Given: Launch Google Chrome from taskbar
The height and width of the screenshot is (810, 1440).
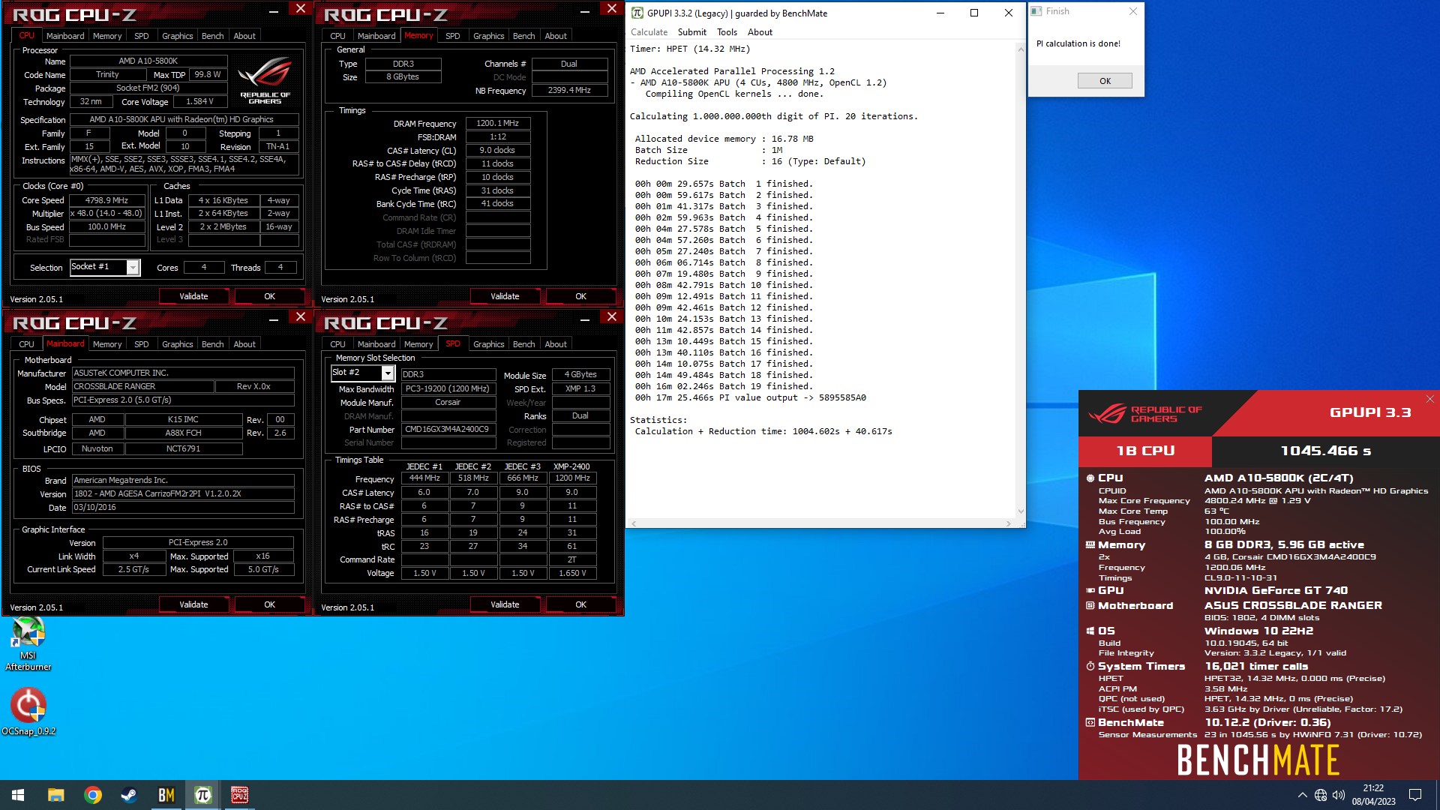Looking at the screenshot, I should click(x=93, y=795).
